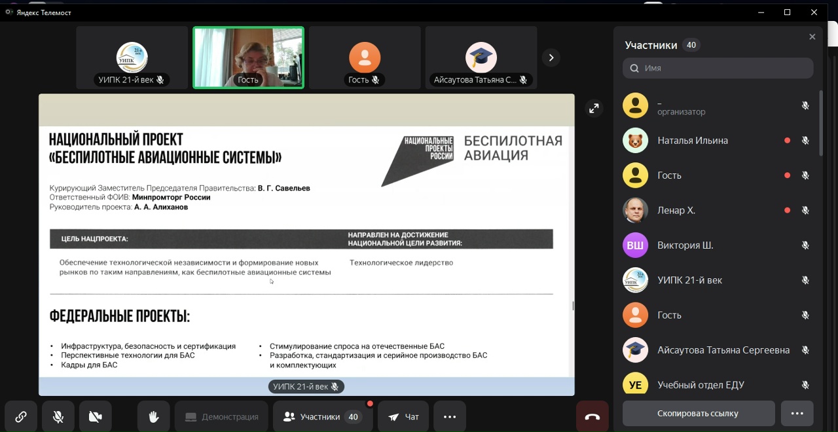Close the Участники side panel
838x432 pixels.
tap(812, 37)
